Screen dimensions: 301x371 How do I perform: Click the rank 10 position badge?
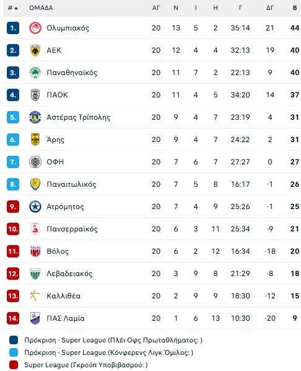coord(13,229)
